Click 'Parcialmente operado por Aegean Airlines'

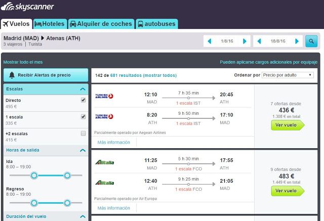[130, 132]
